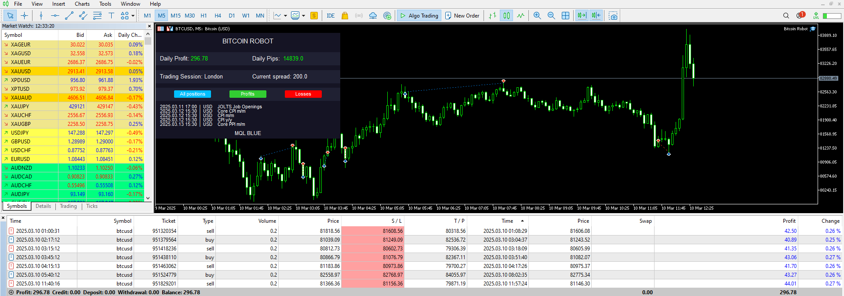
Task: Open the gold dollar trading icon
Action: (x=314, y=16)
